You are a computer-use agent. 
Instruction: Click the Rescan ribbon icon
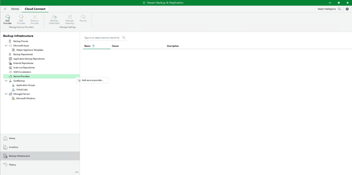(x=83, y=17)
